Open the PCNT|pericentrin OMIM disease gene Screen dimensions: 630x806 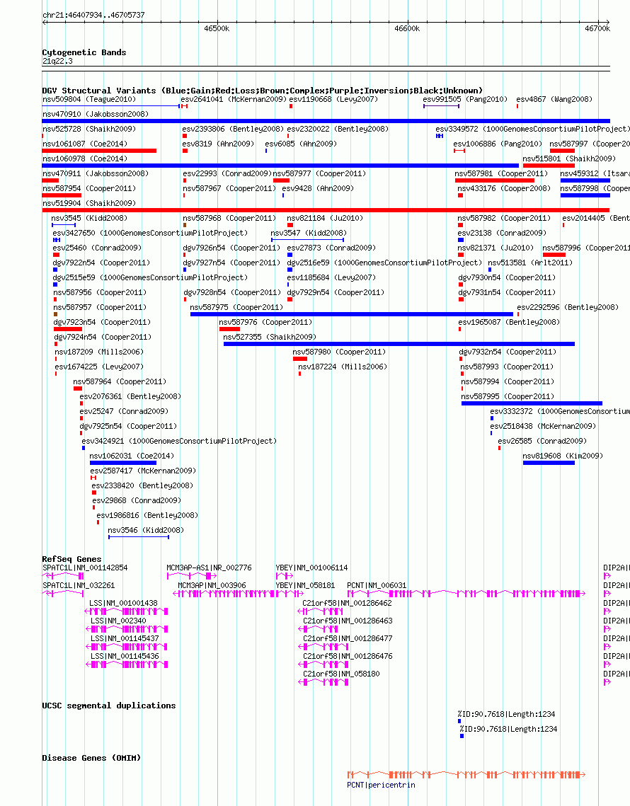click(x=381, y=785)
